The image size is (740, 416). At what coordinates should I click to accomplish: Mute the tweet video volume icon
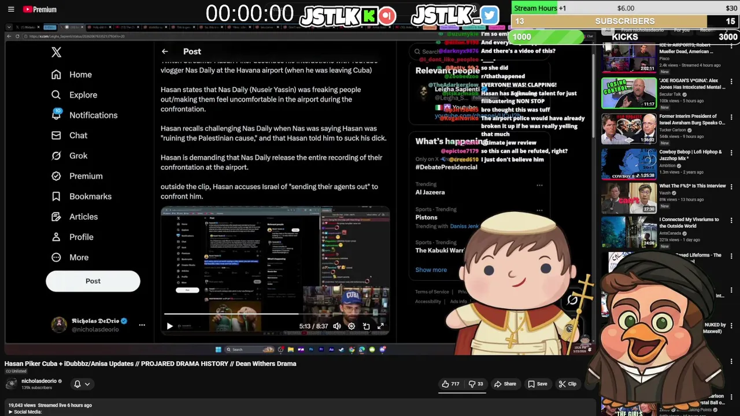[337, 326]
